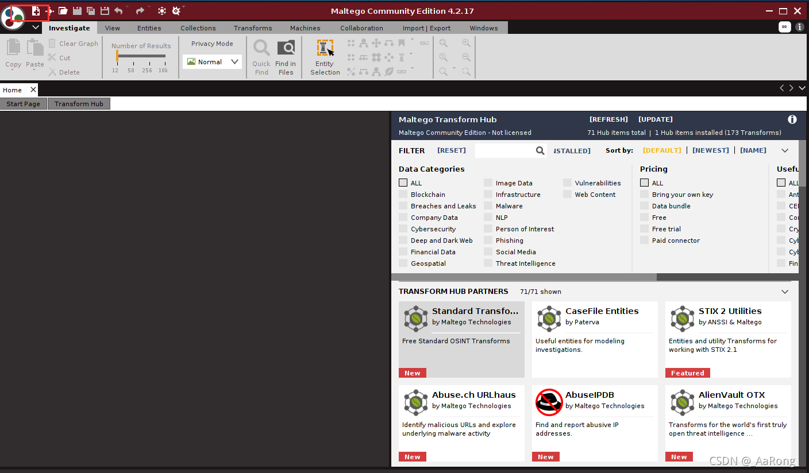Click the filter search magnifier icon

(540, 150)
